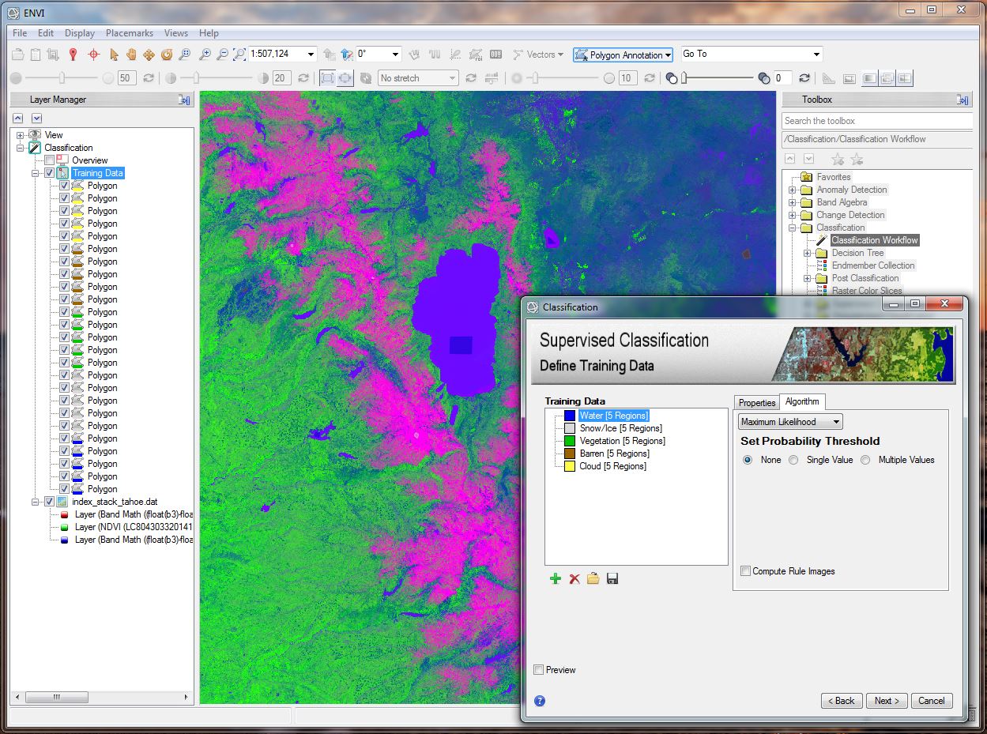The height and width of the screenshot is (734, 987).
Task: Open the Maximum Likelihood algorithm dropdown
Action: tap(790, 422)
